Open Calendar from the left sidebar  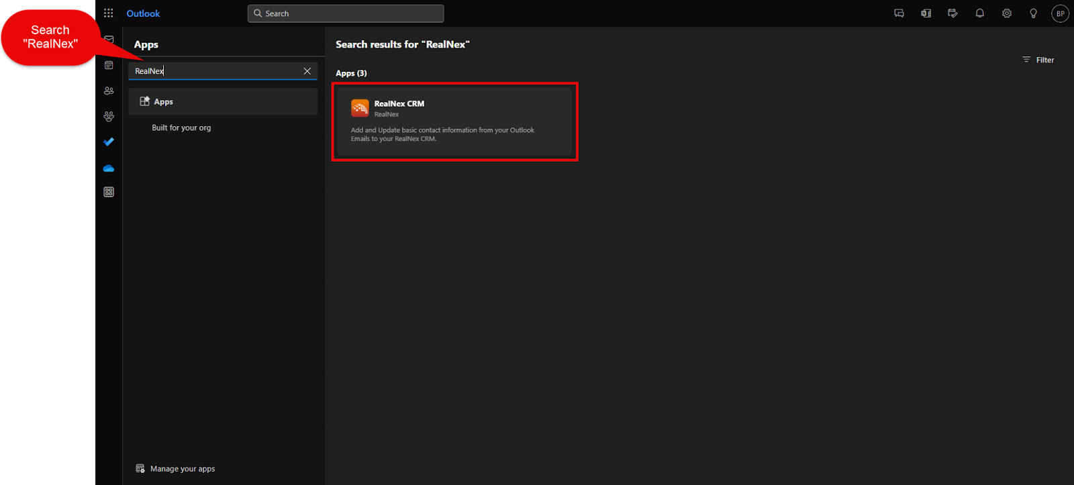pos(109,65)
